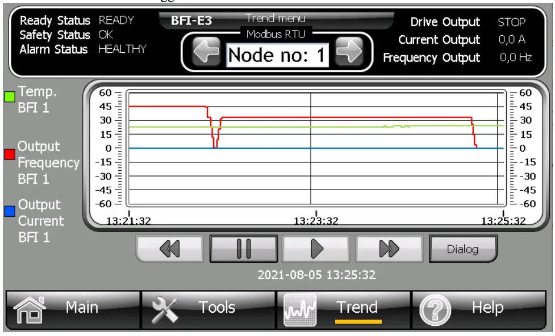Click the Alarm Status label

[x=53, y=49]
